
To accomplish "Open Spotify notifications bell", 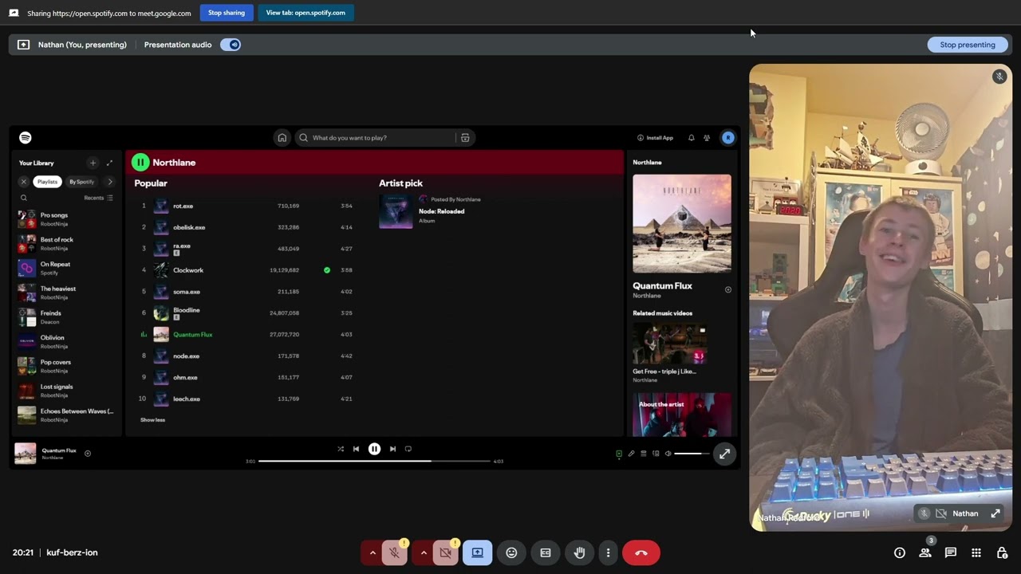I will 691,138.
